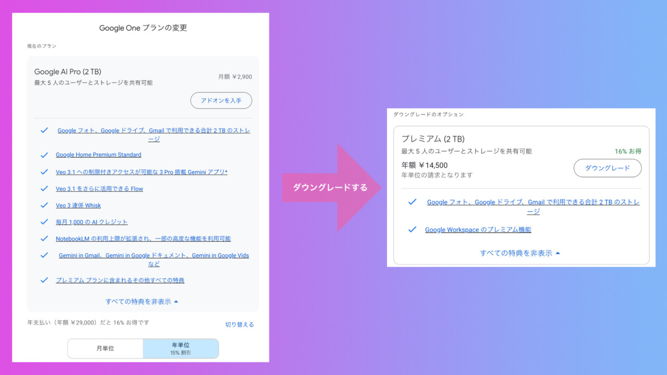Open the Google Home Premium Standard link
Image resolution: width=667 pixels, height=375 pixels.
pyautogui.click(x=98, y=155)
